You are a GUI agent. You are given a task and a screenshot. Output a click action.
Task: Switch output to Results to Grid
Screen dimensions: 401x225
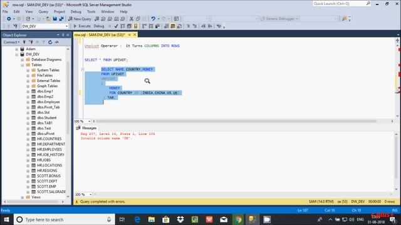point(173,26)
